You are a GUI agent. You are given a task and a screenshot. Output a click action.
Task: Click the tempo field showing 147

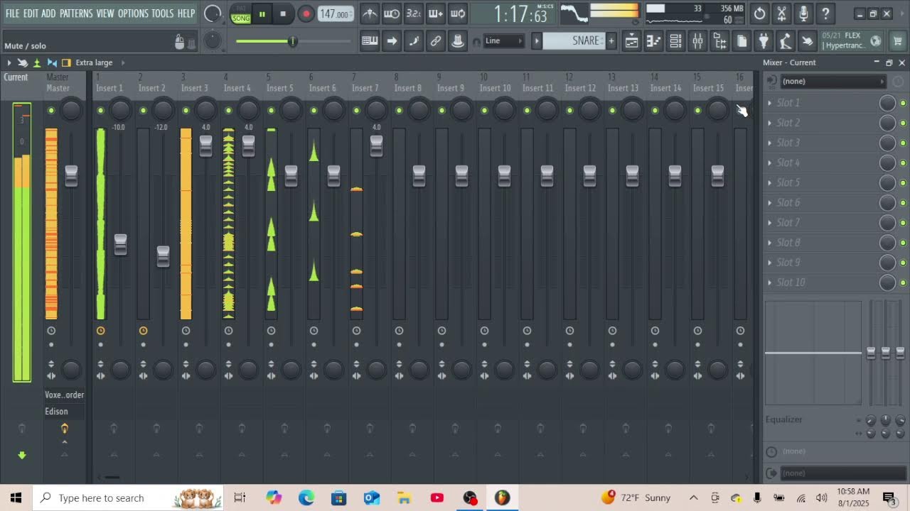[x=334, y=13]
